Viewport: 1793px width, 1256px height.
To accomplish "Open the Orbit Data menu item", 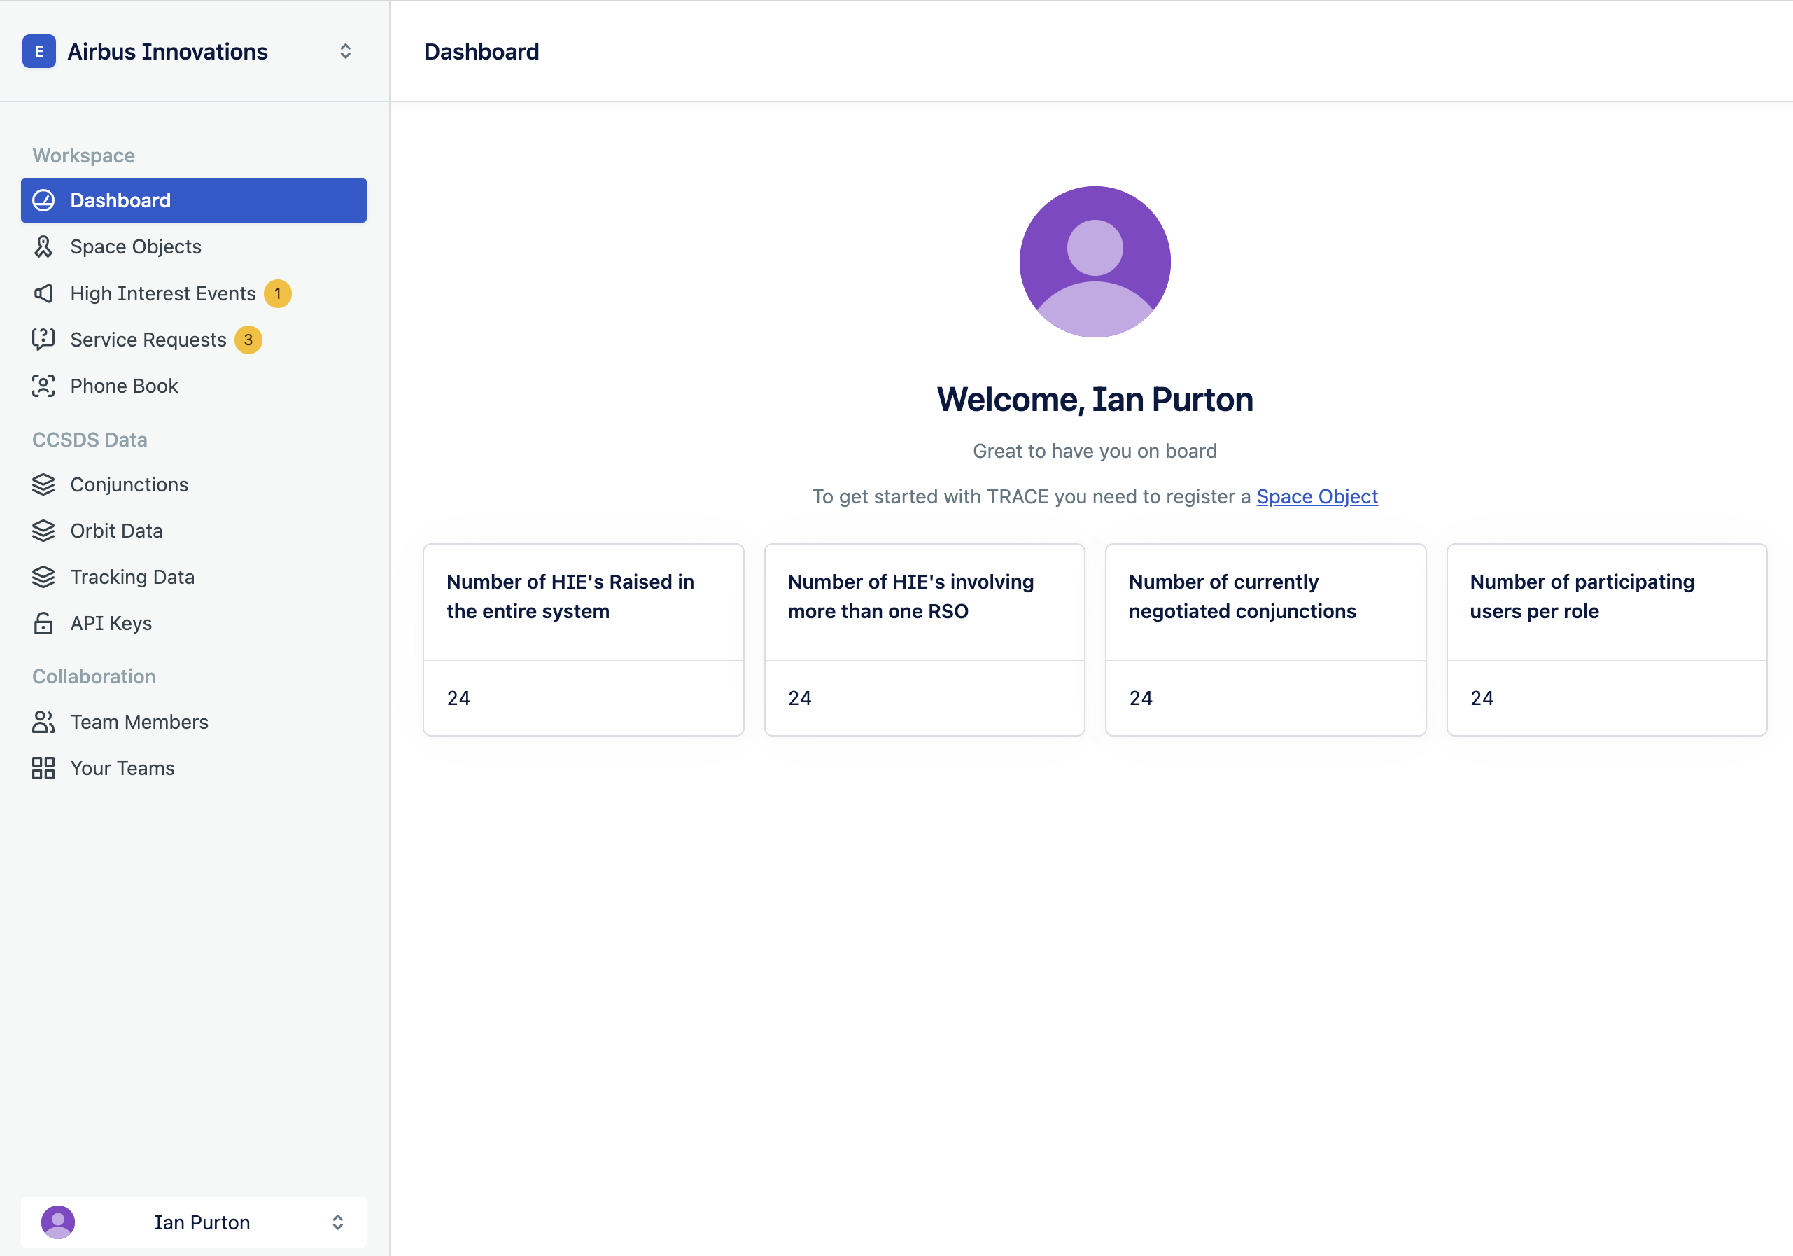I will (116, 531).
